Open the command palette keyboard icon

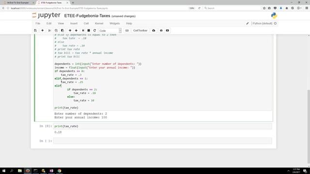point(127,30)
